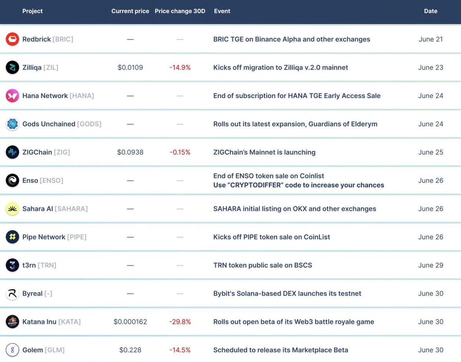Open the ZIGChain [ZIG] project name

[46, 152]
